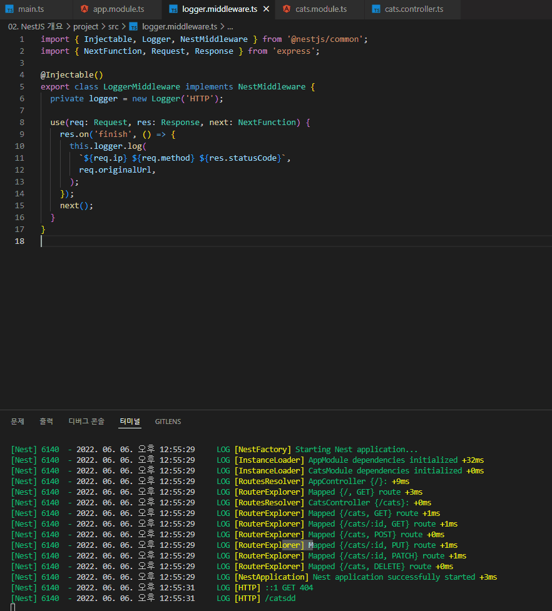This screenshot has width=552, height=611.
Task: Select logger.middleware.ts in the breadcrumb path
Action: [180, 27]
